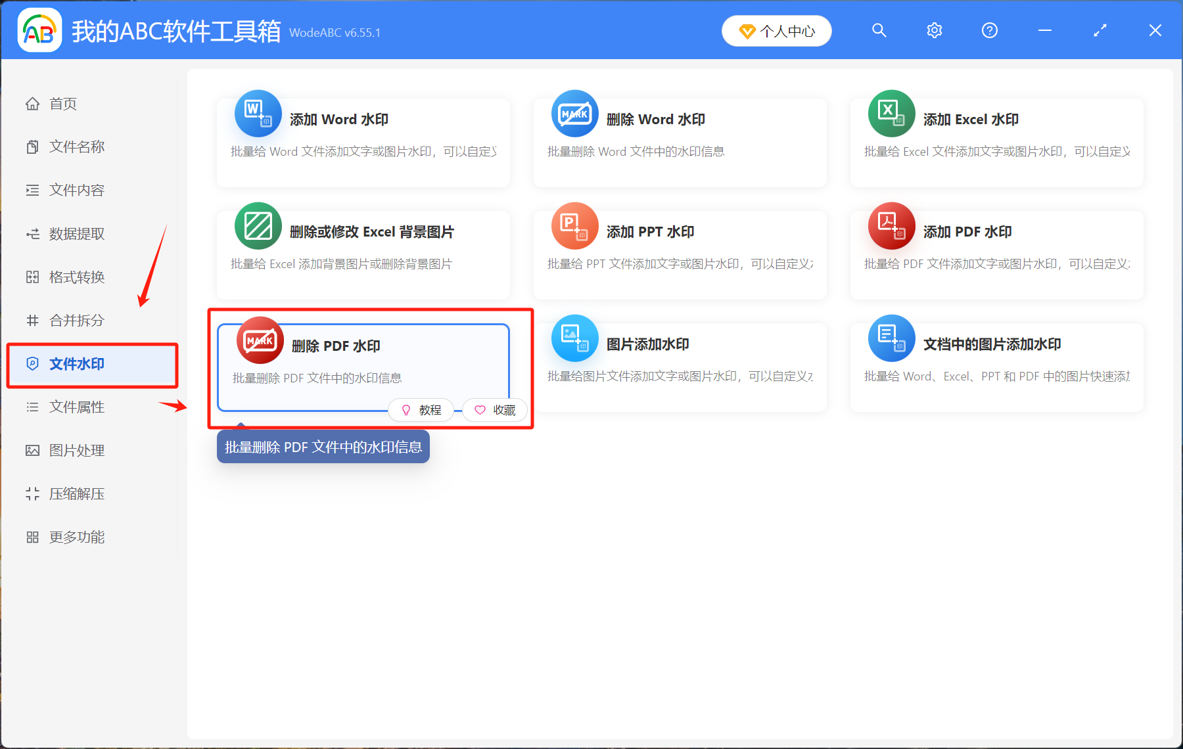The height and width of the screenshot is (749, 1183).
Task: Click the 图片添加水印 icon
Action: 575,338
